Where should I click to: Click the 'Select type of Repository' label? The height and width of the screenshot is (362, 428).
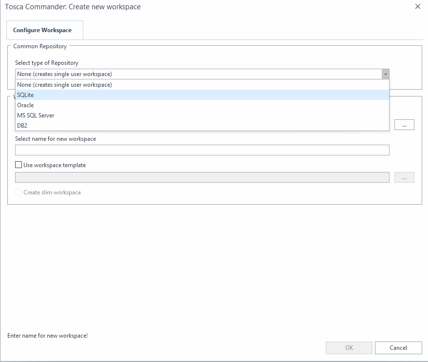pos(47,63)
